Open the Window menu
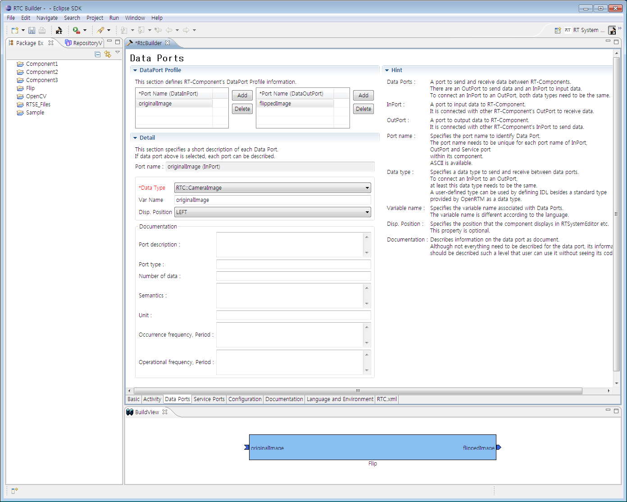 click(135, 18)
